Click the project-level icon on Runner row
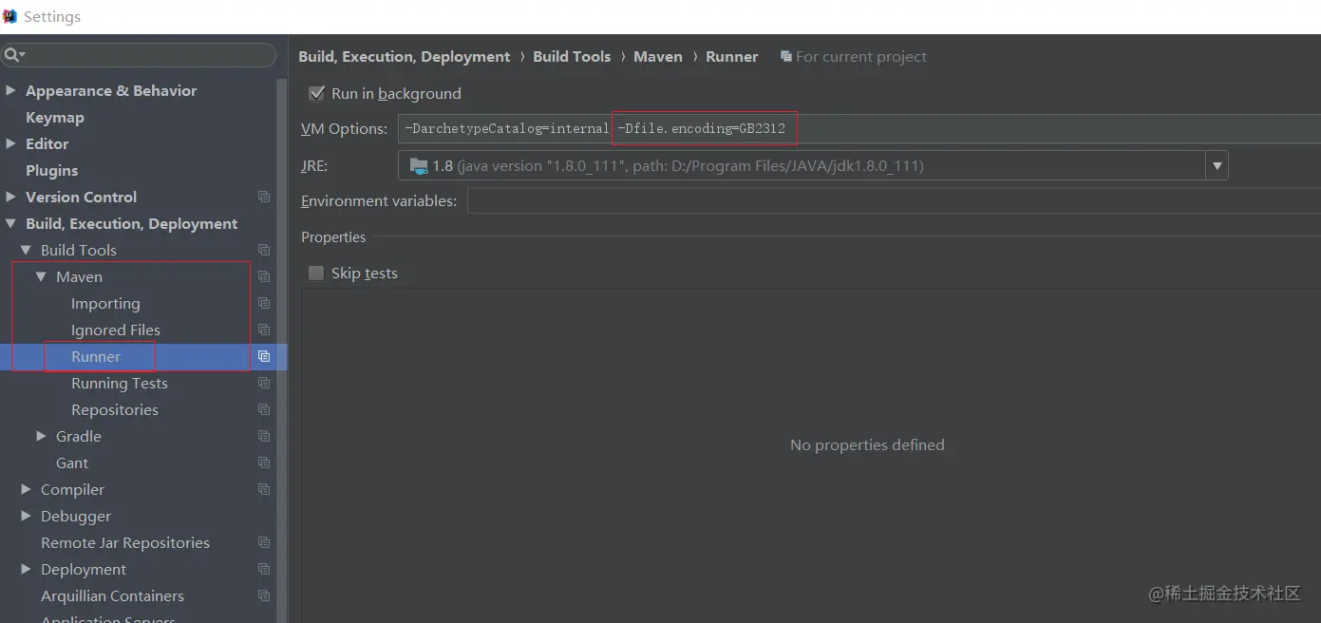The image size is (1321, 623). (x=264, y=356)
